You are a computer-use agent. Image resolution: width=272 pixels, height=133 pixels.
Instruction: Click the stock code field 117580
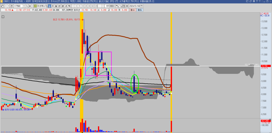pyautogui.click(x=18, y=6)
